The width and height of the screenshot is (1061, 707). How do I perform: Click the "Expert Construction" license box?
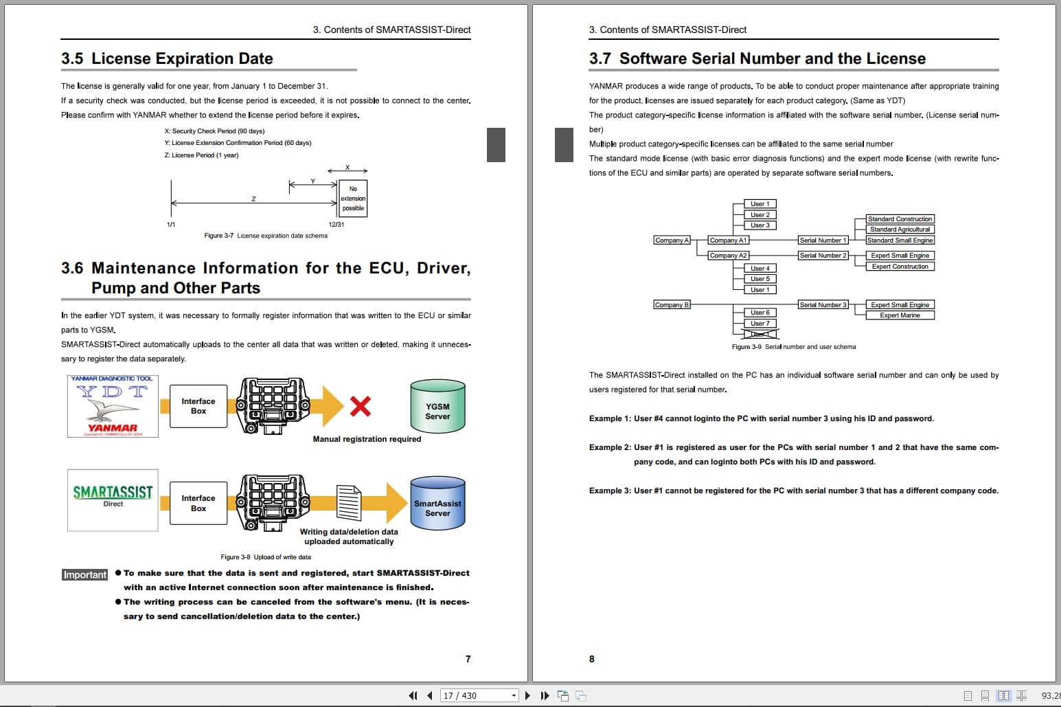(x=900, y=267)
